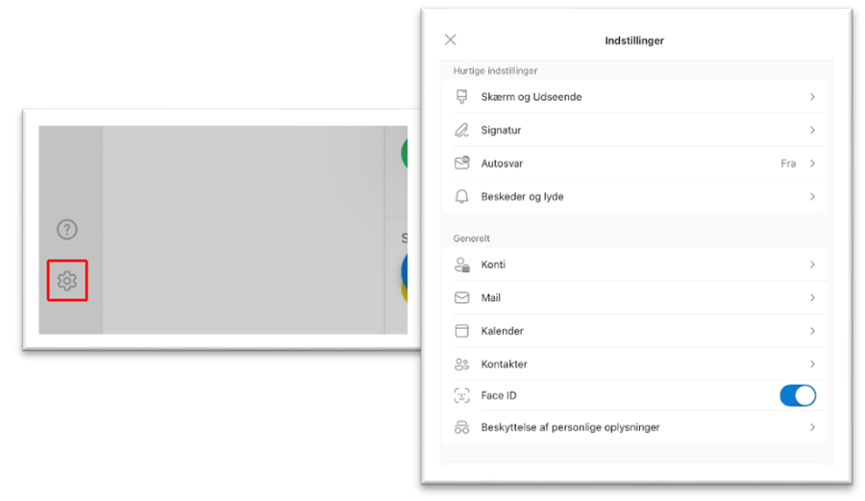Click the Autosvar envelope icon
The height and width of the screenshot is (501, 865).
click(x=462, y=163)
